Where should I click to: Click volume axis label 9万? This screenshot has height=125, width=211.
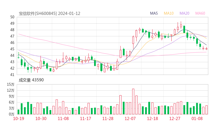12,96
